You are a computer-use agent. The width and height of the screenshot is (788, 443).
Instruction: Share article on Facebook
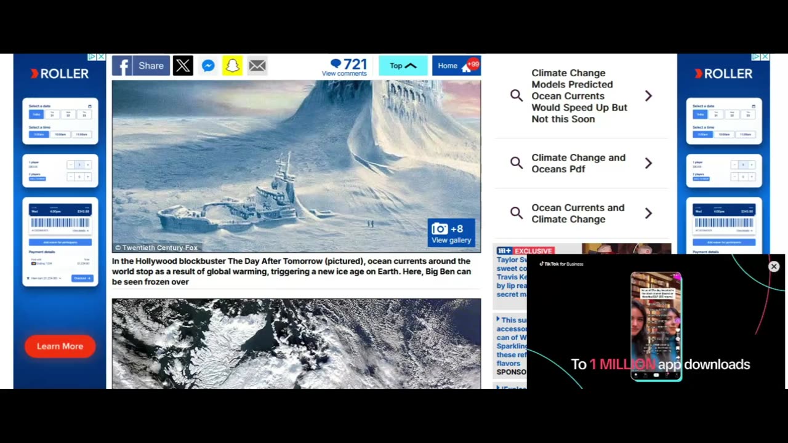click(x=141, y=66)
